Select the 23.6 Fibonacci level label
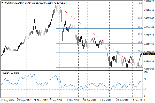The width and height of the screenshot is (155, 103). (140, 18)
